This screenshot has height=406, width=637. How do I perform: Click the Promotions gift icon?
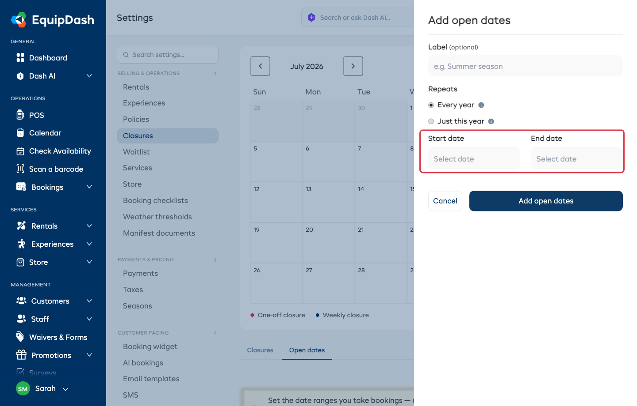21,355
